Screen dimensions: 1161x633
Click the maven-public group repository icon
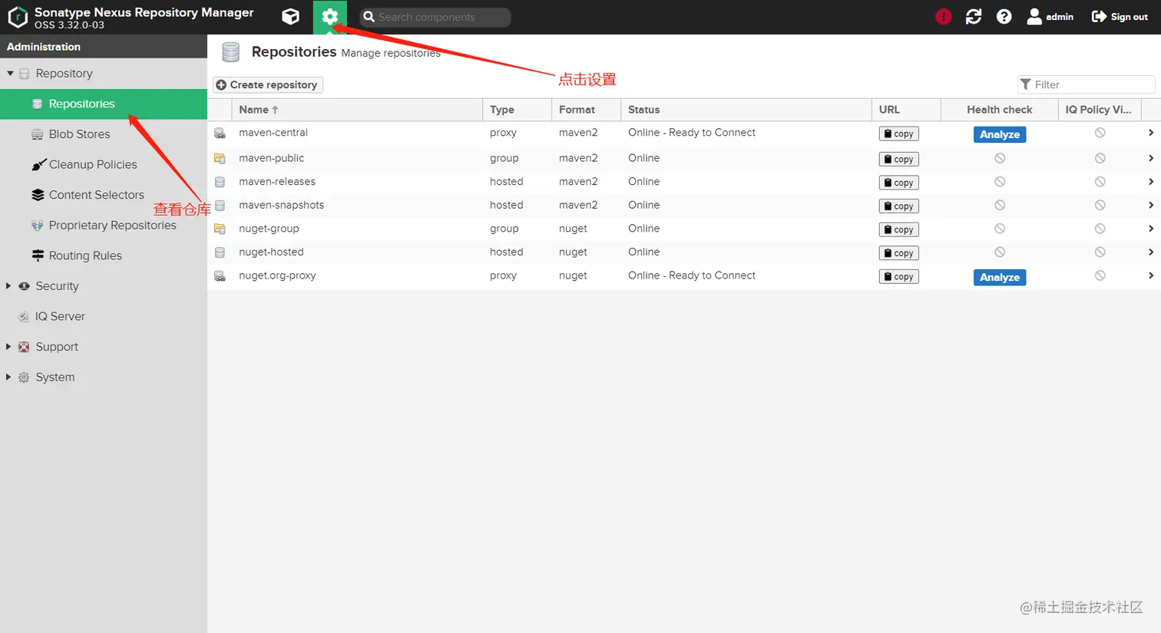pyautogui.click(x=220, y=159)
